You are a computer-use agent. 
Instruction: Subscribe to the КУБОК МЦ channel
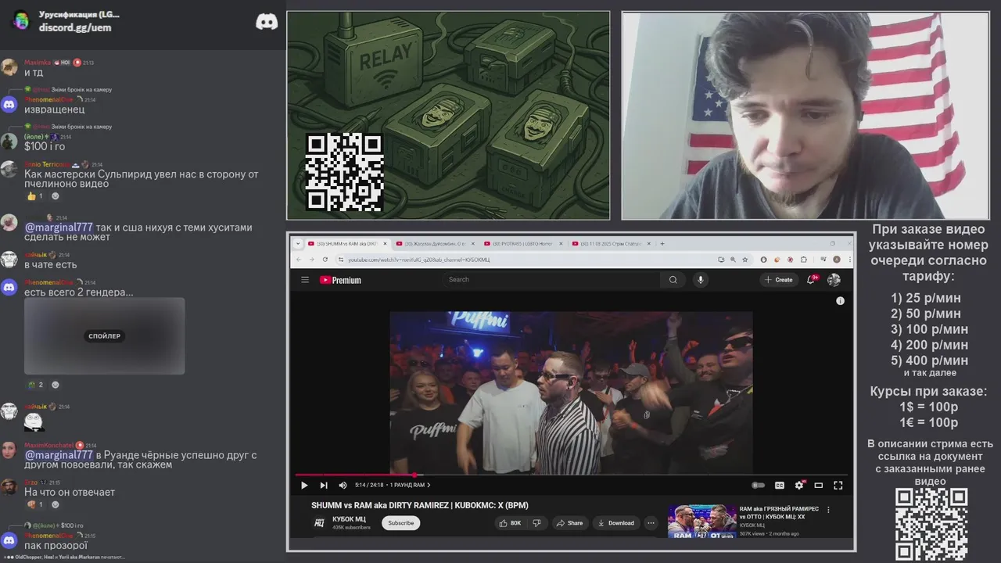tap(401, 523)
